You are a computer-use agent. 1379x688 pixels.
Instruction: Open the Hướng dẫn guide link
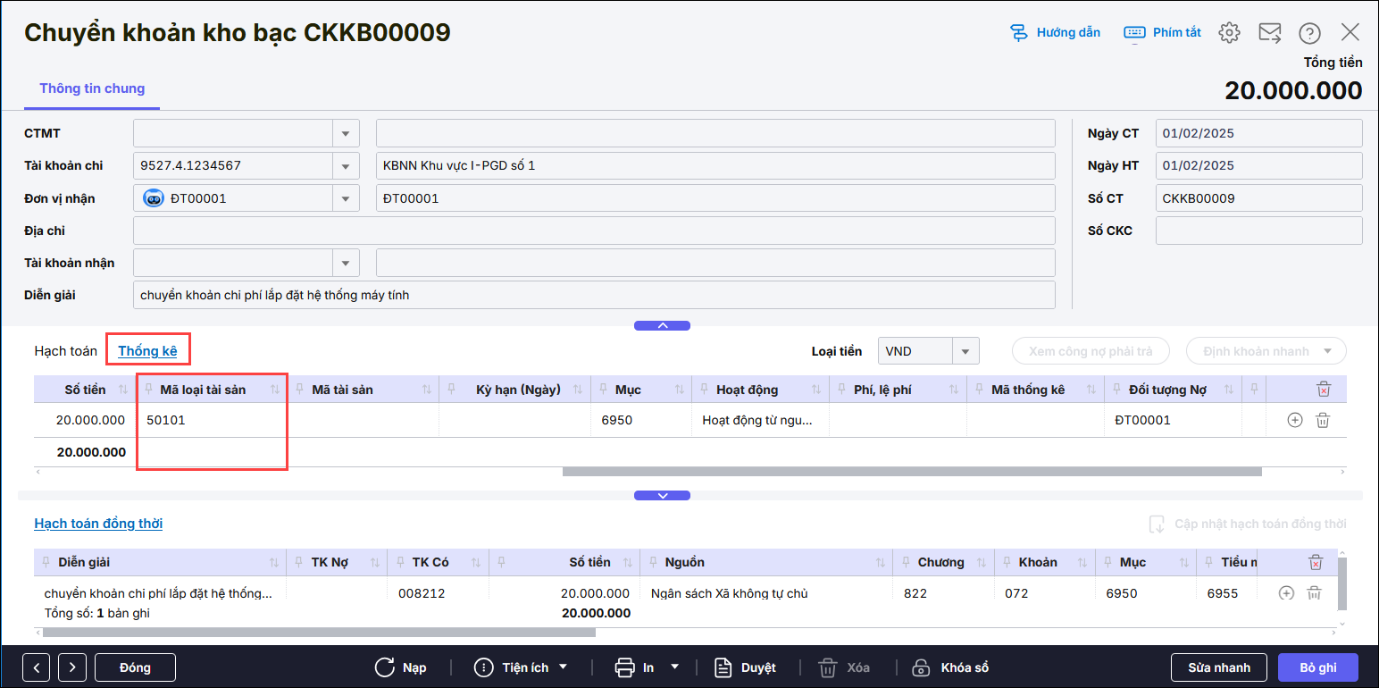click(x=1056, y=33)
